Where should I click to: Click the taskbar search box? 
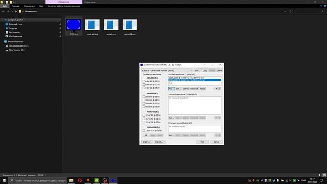38,180
